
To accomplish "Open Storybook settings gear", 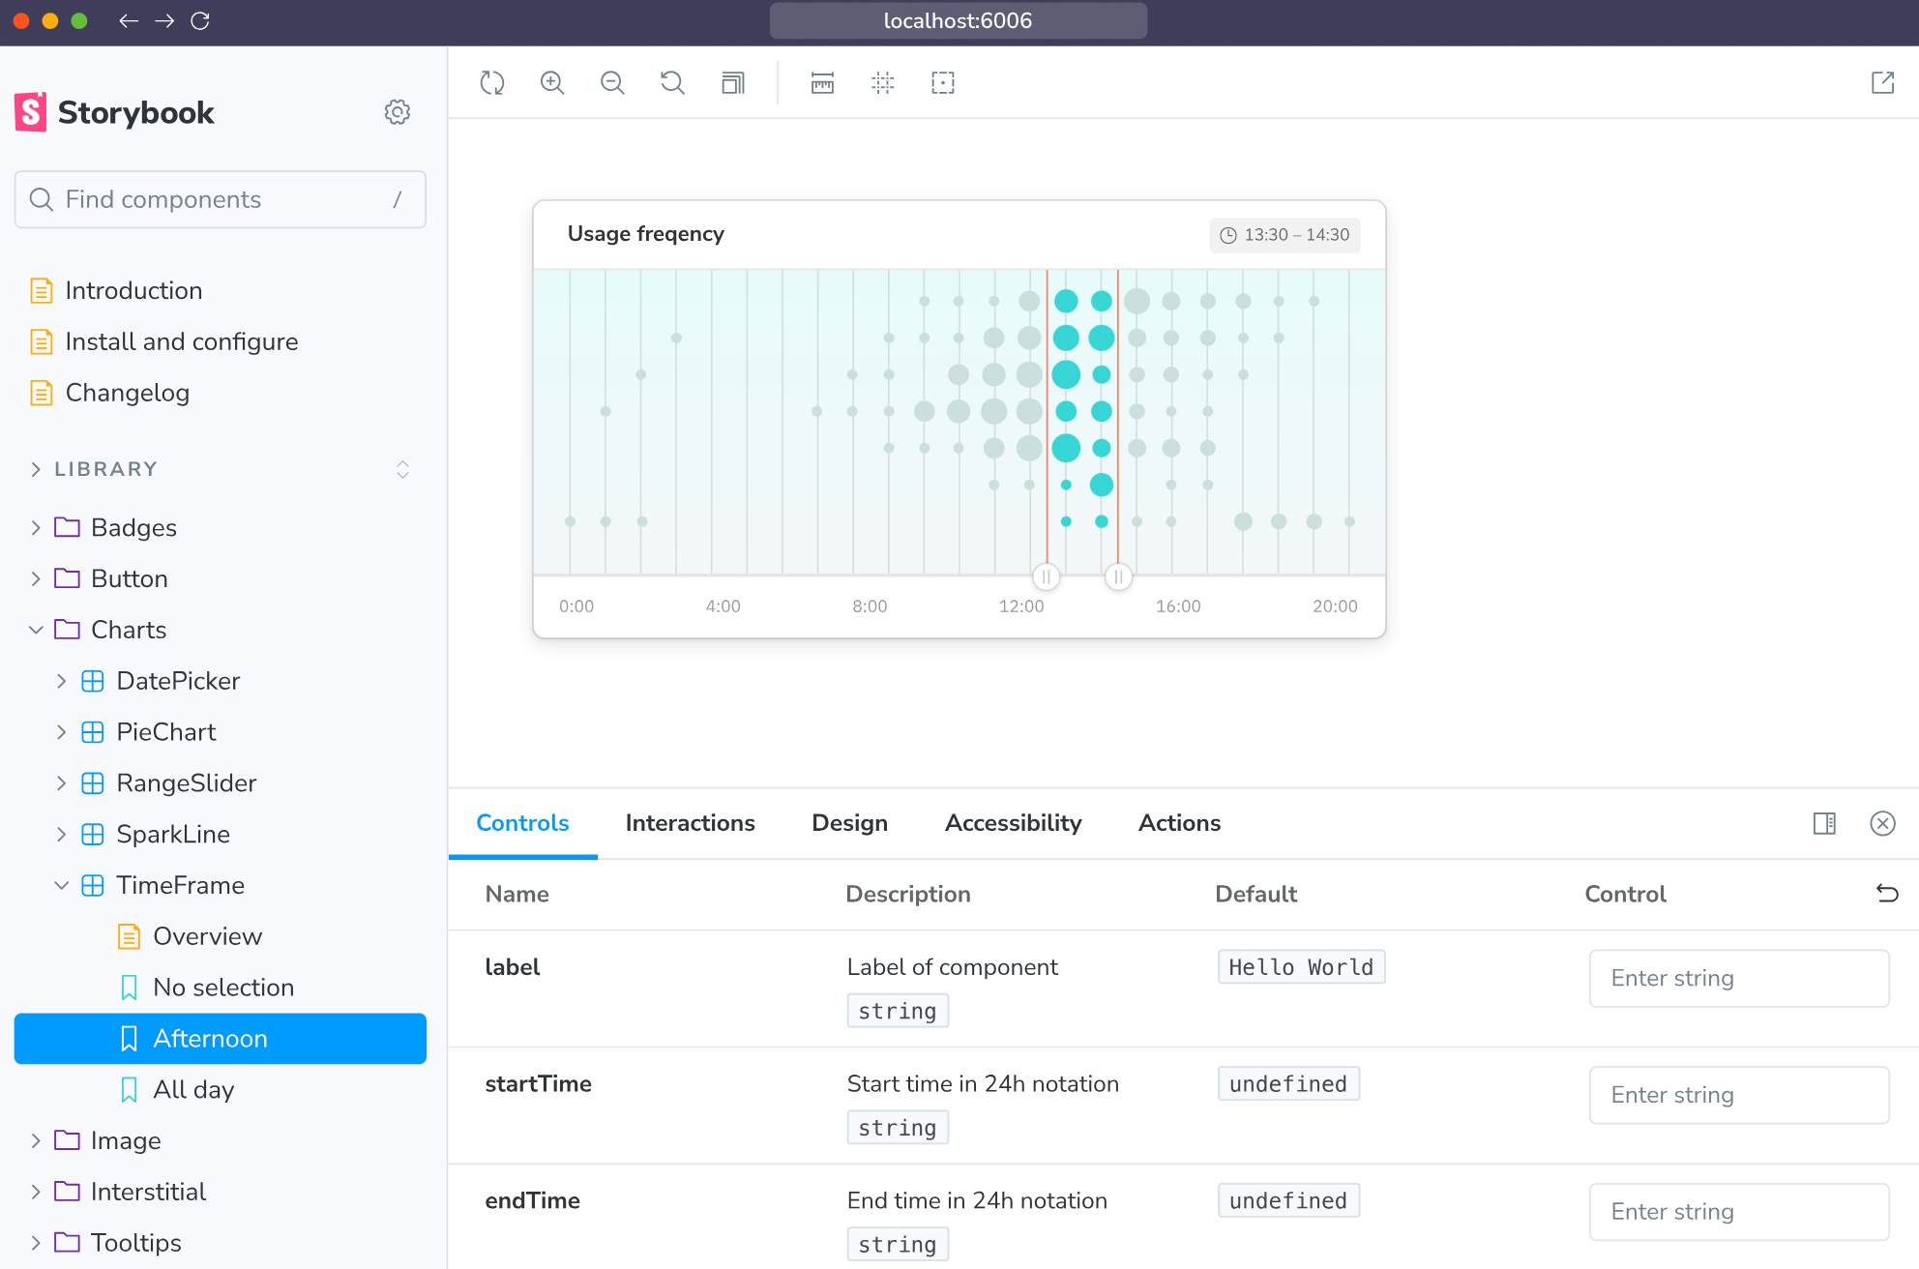I will pyautogui.click(x=398, y=112).
